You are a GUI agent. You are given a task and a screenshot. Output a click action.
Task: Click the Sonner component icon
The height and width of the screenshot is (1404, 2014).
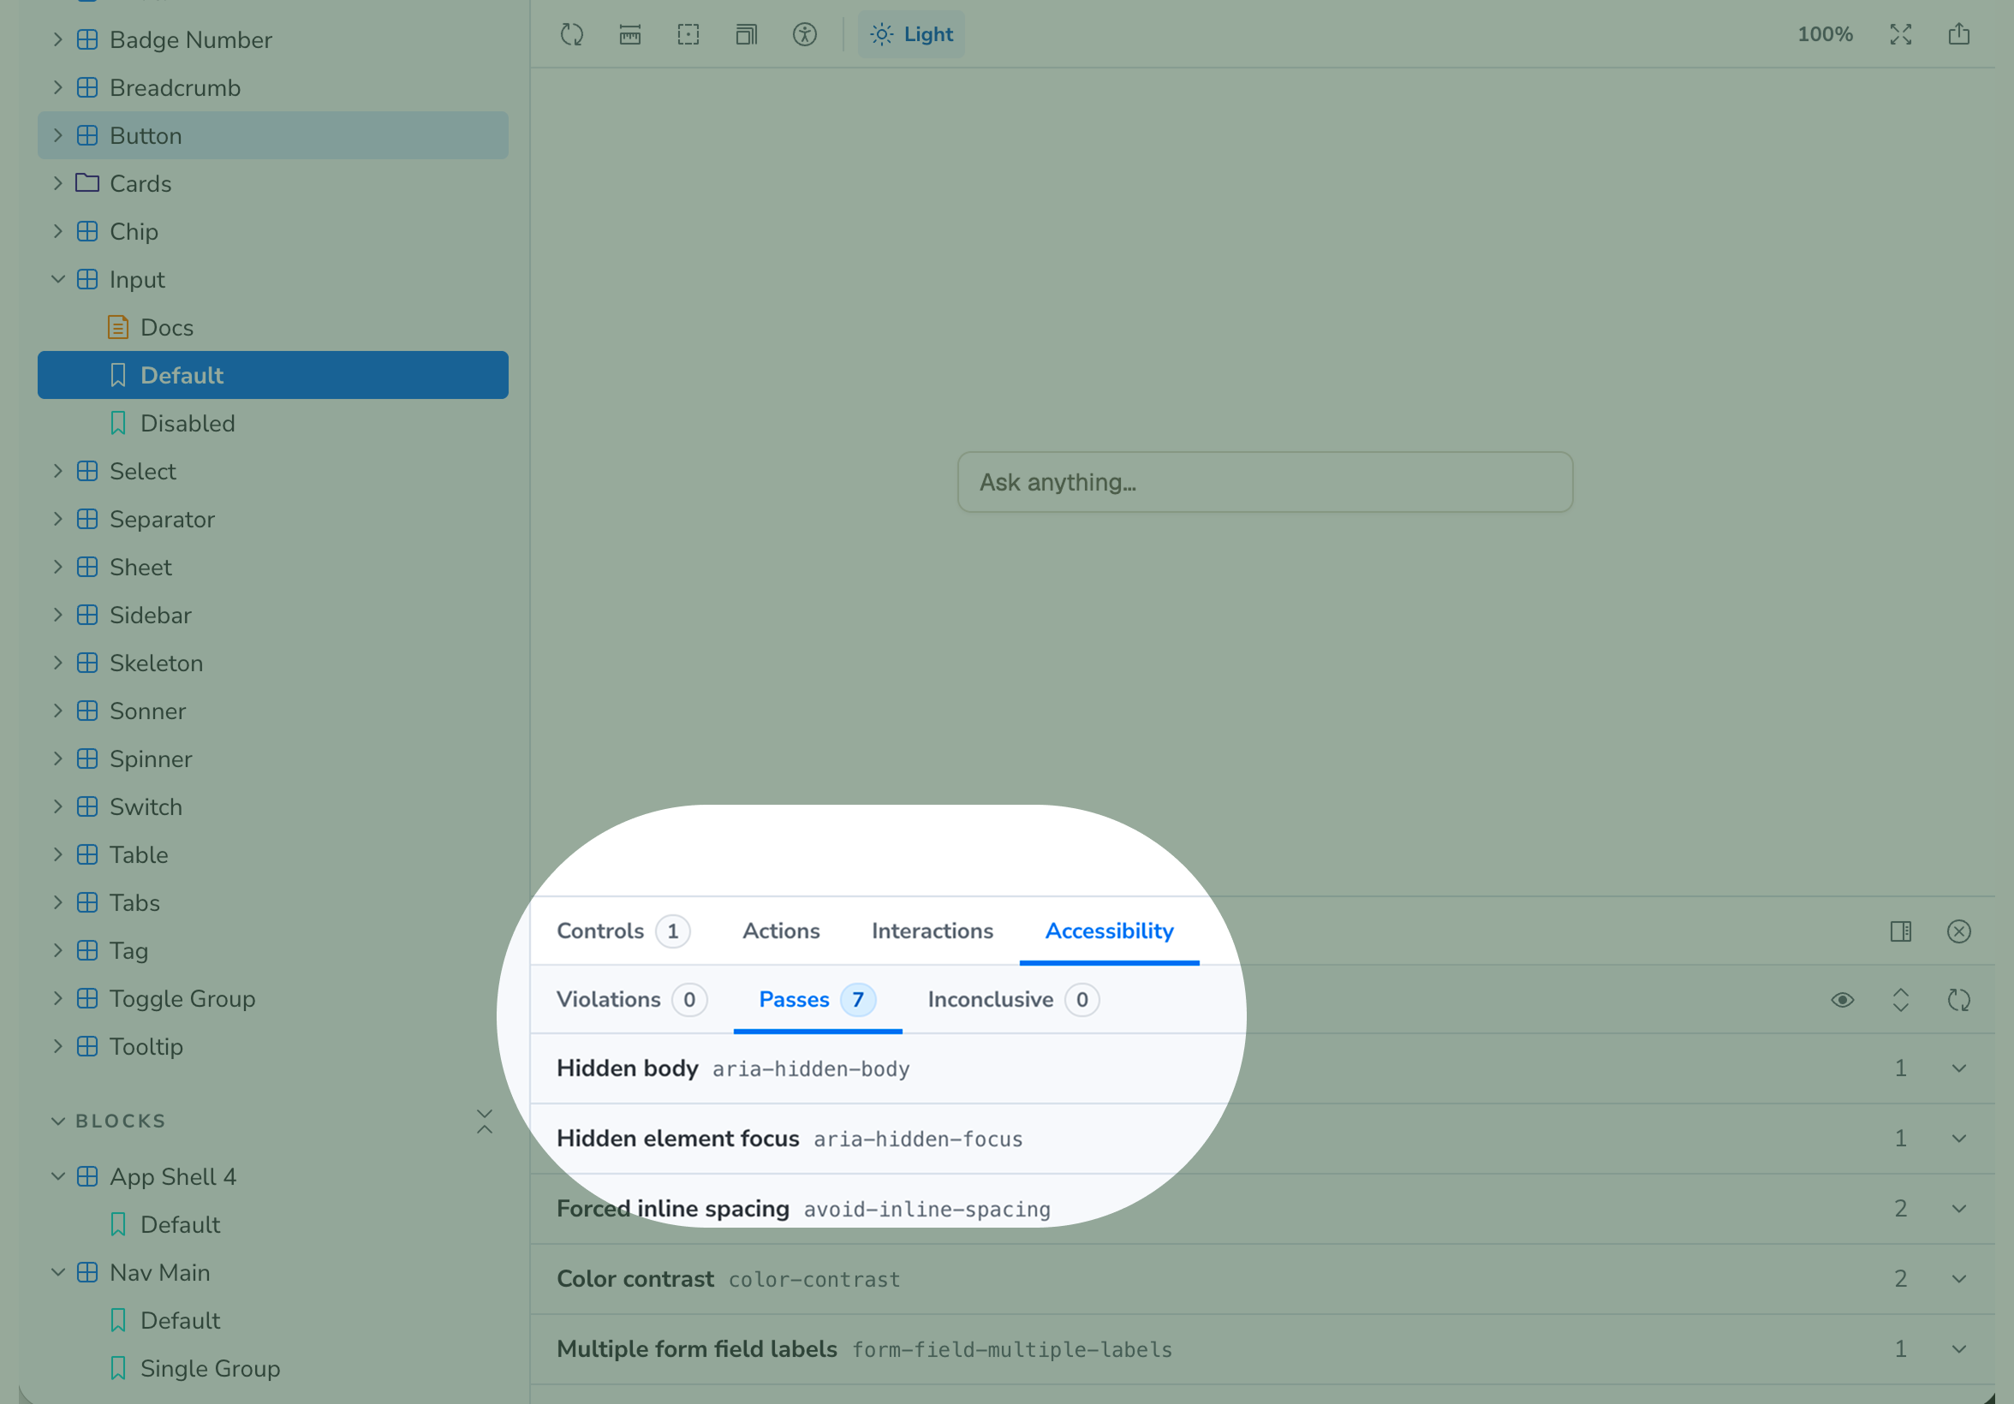[x=86, y=711]
